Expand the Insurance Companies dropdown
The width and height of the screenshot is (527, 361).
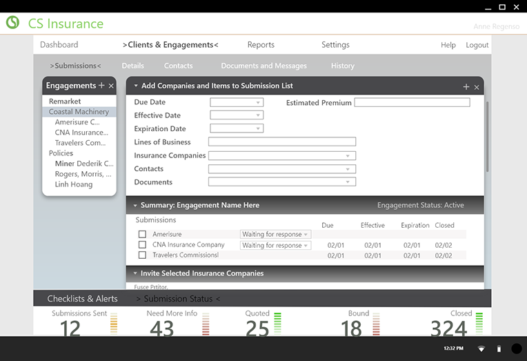coord(282,156)
